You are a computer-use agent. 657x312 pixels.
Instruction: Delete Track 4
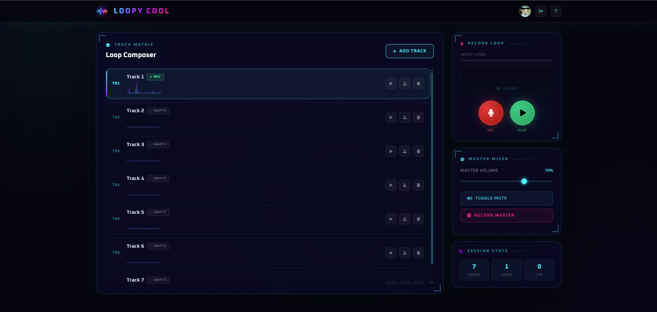418,185
